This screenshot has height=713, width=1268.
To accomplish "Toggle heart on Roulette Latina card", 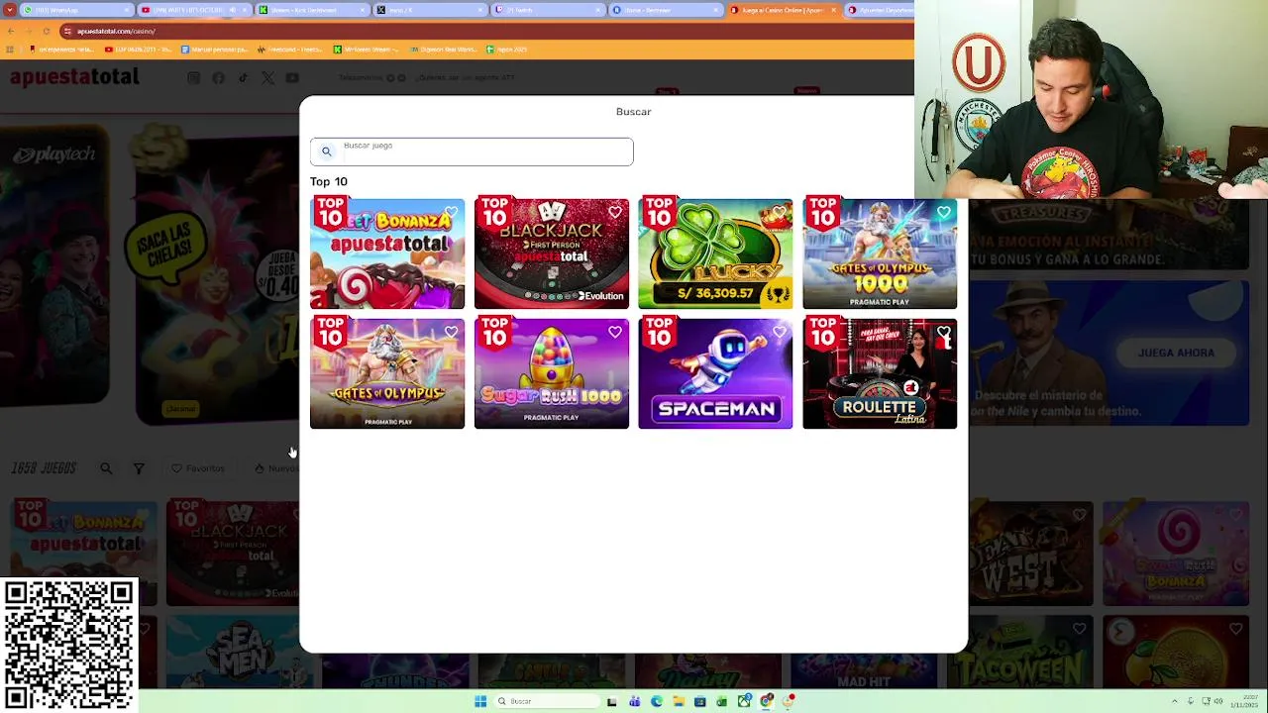I will [x=944, y=332].
